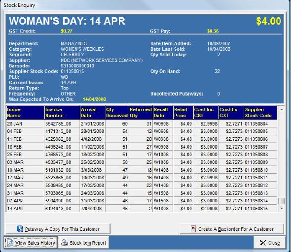Click the Cost Ex GST column header

pyautogui.click(x=231, y=113)
